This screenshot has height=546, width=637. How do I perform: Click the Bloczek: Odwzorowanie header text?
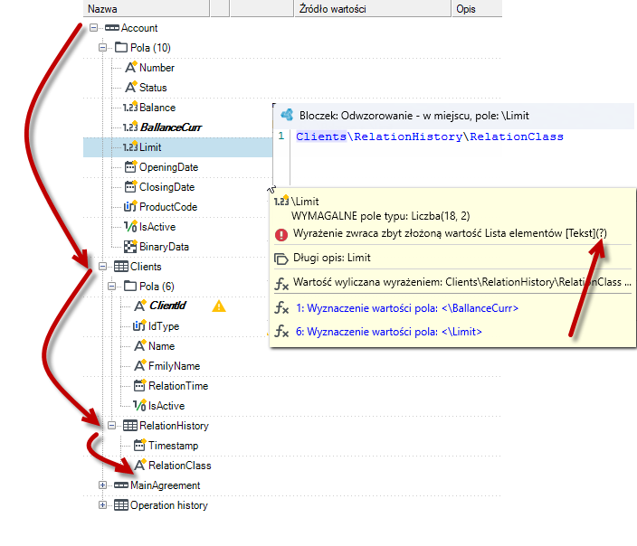[x=414, y=116]
